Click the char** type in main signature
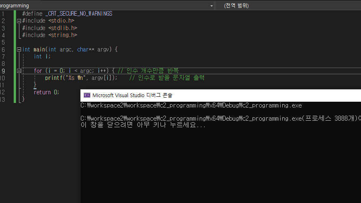361x203 pixels. pos(86,49)
